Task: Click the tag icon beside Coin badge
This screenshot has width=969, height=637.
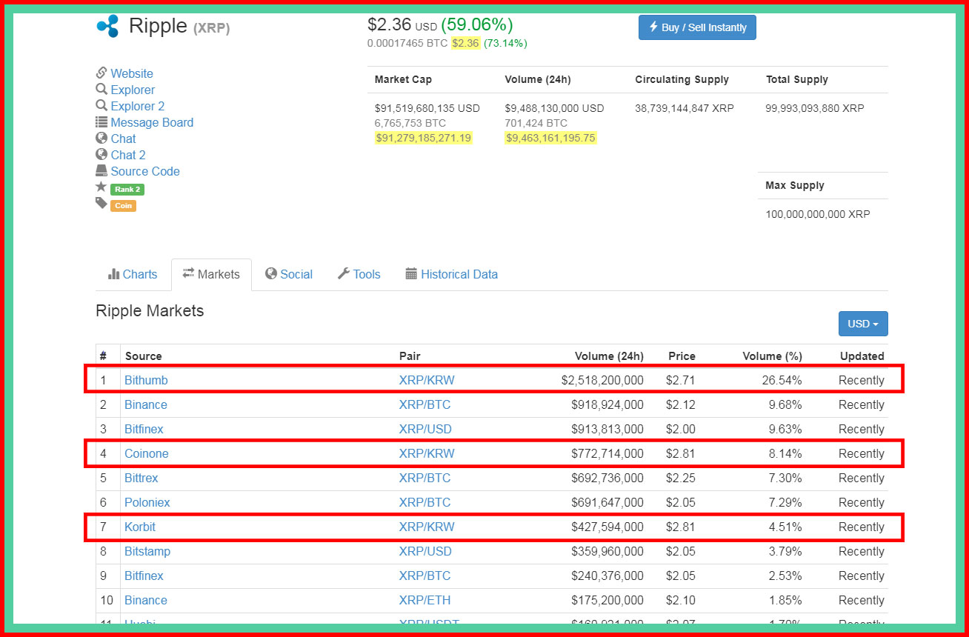Action: [x=101, y=203]
